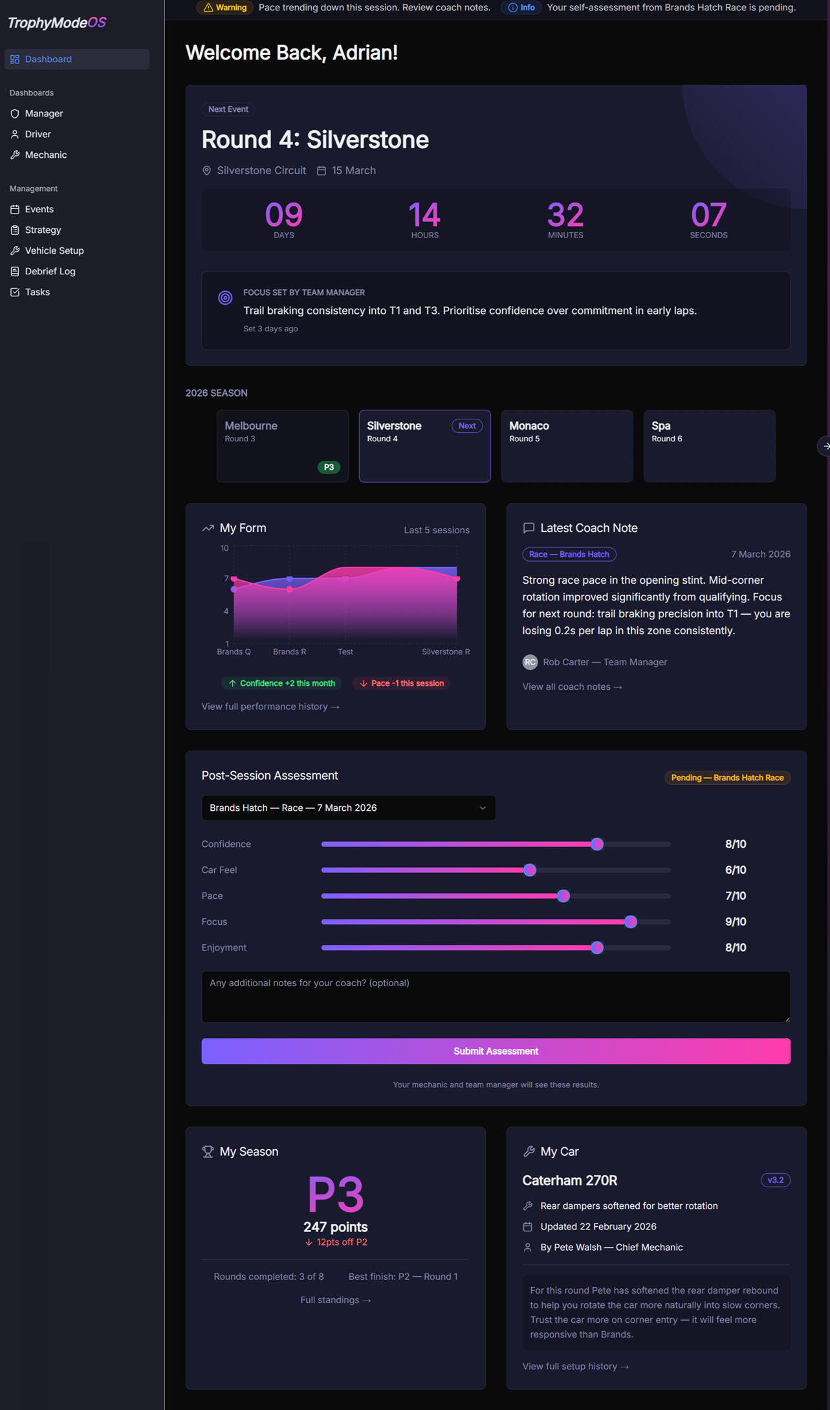Click the Dashboard grid icon in sidebar

tap(15, 59)
